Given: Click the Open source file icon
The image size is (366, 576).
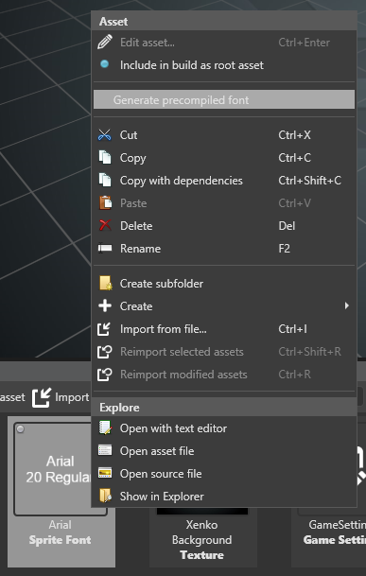Looking at the screenshot, I should tap(105, 473).
